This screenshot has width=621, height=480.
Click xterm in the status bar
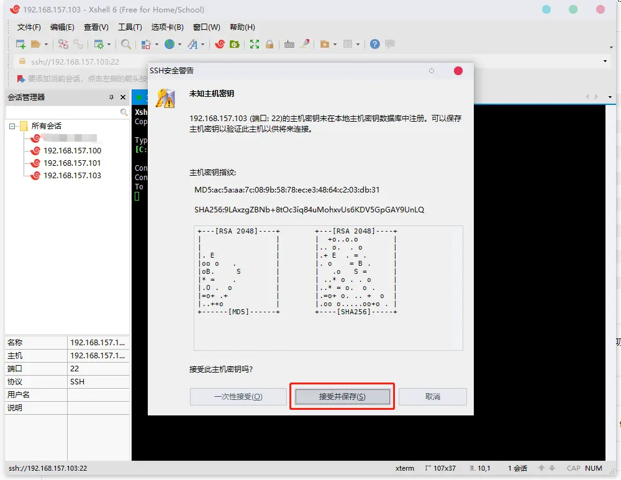pyautogui.click(x=404, y=469)
